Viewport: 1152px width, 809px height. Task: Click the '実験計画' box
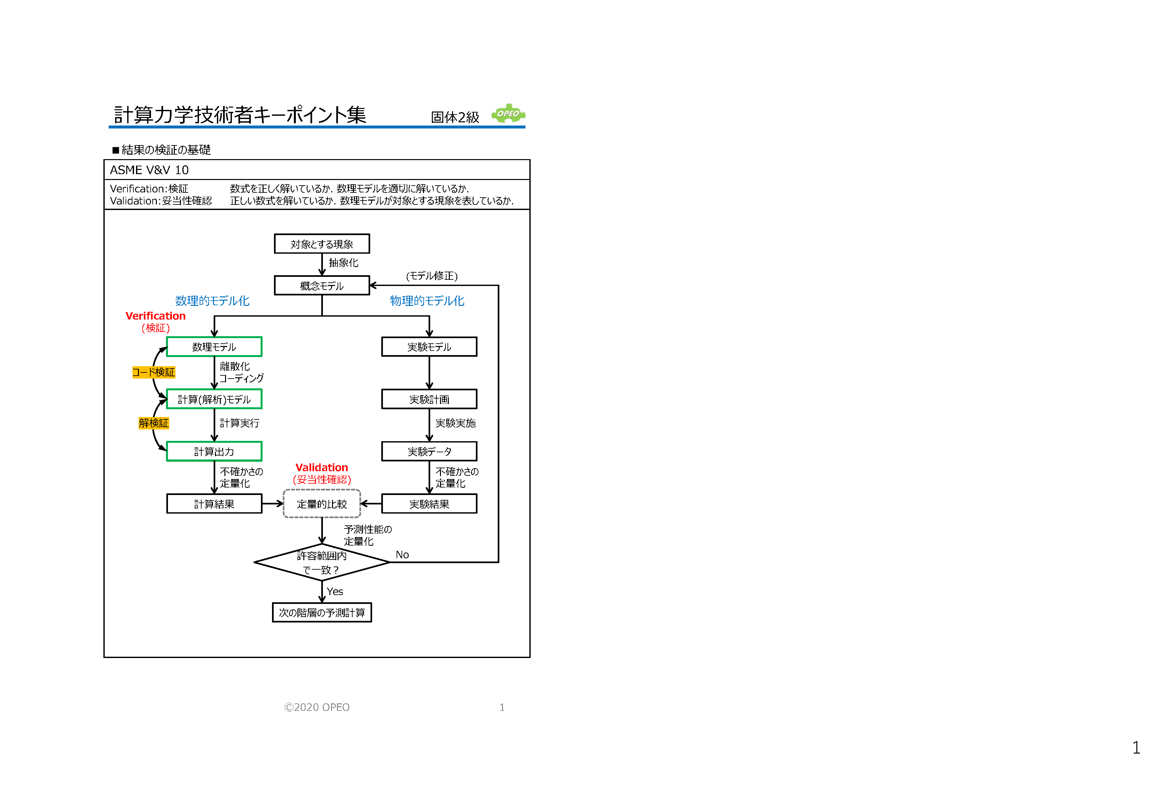pos(430,399)
